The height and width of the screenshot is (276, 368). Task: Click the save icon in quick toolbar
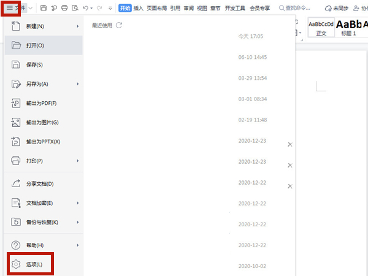[44, 8]
